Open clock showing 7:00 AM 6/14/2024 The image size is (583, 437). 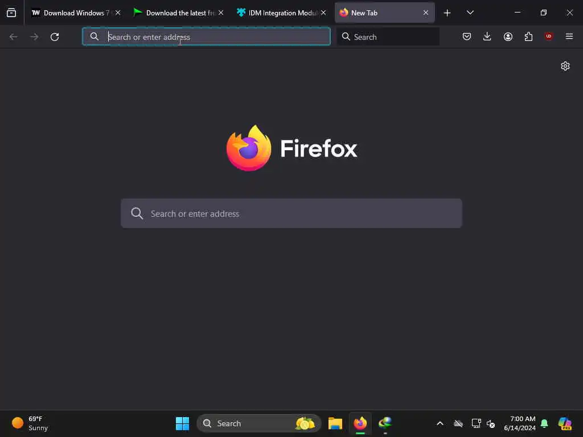tap(520, 423)
